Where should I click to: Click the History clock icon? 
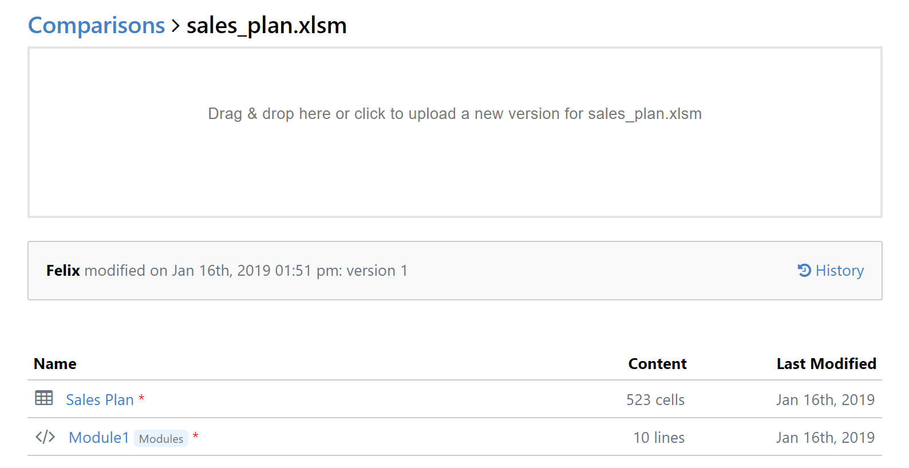coord(804,270)
